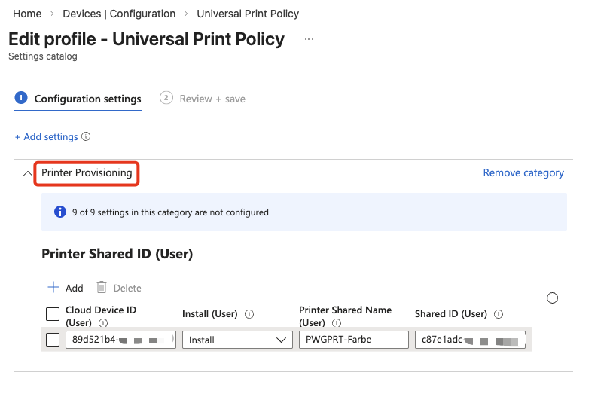
Task: Click the plus Add icon for printers
Action: (53, 288)
